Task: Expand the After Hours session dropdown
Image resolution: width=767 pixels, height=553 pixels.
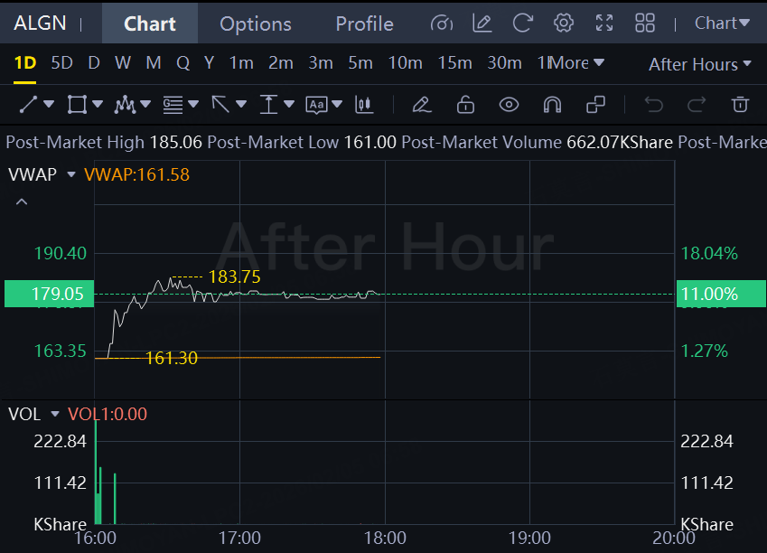Action: pos(699,64)
